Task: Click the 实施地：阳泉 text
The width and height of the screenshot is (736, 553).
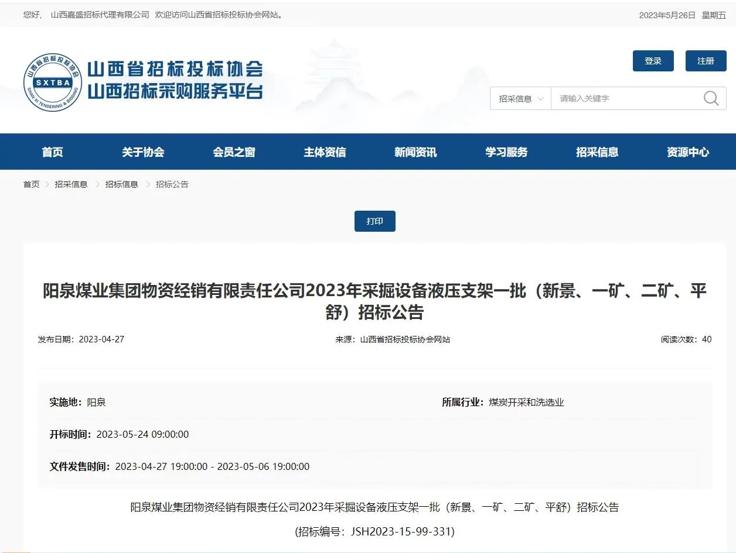Action: click(77, 403)
